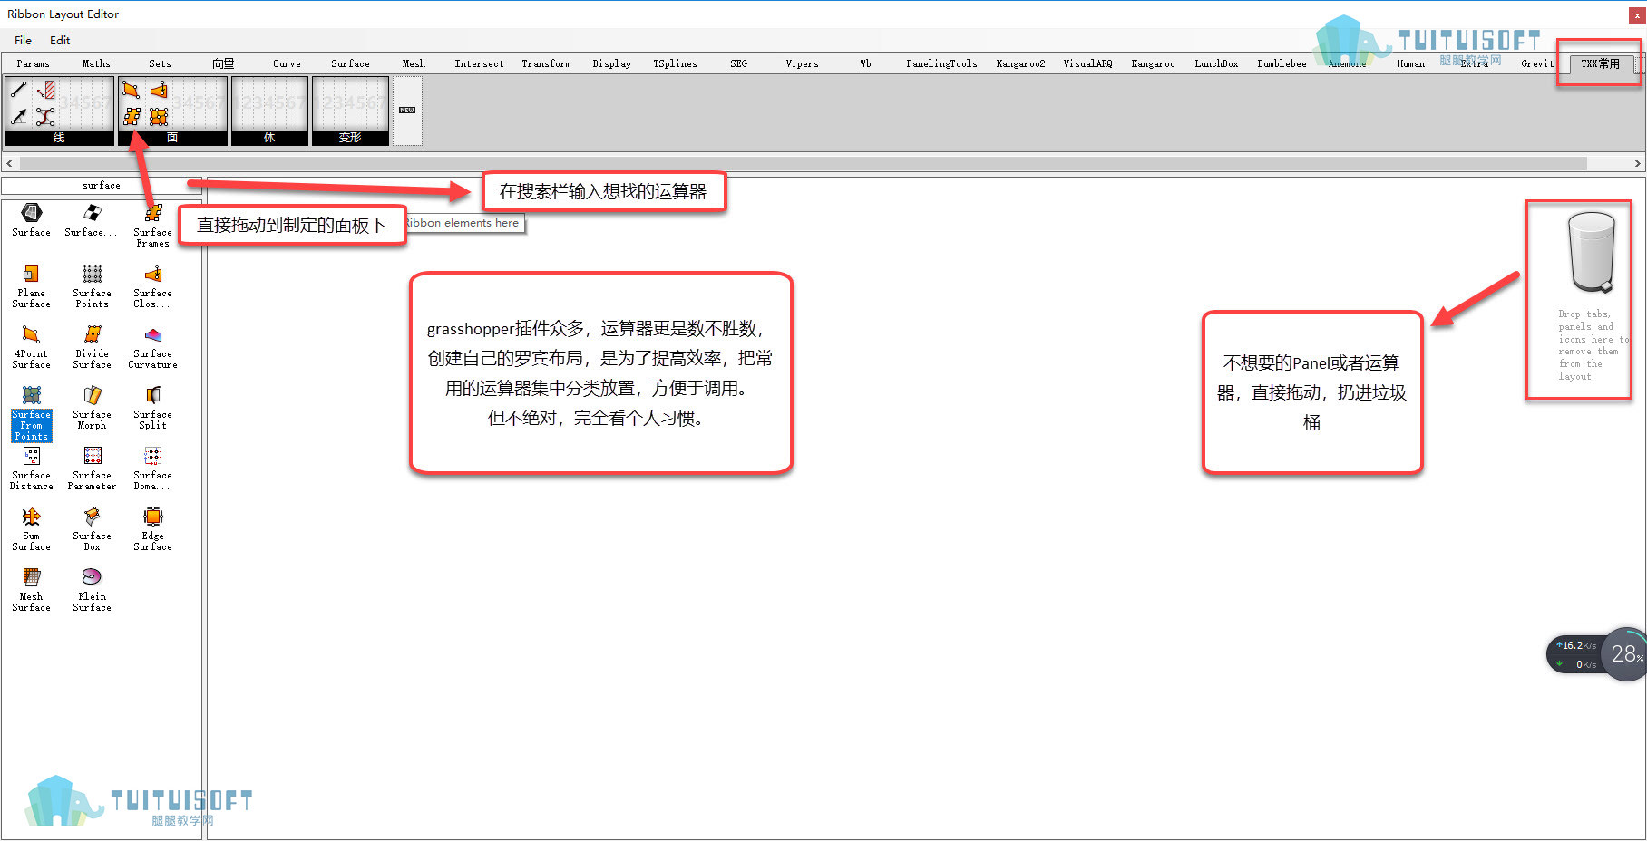Pick the Surface Points component

coord(92,286)
